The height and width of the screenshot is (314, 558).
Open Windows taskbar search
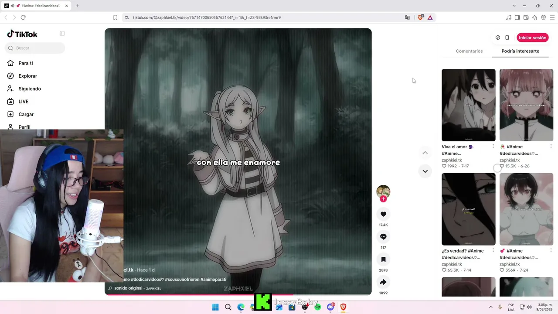click(228, 307)
